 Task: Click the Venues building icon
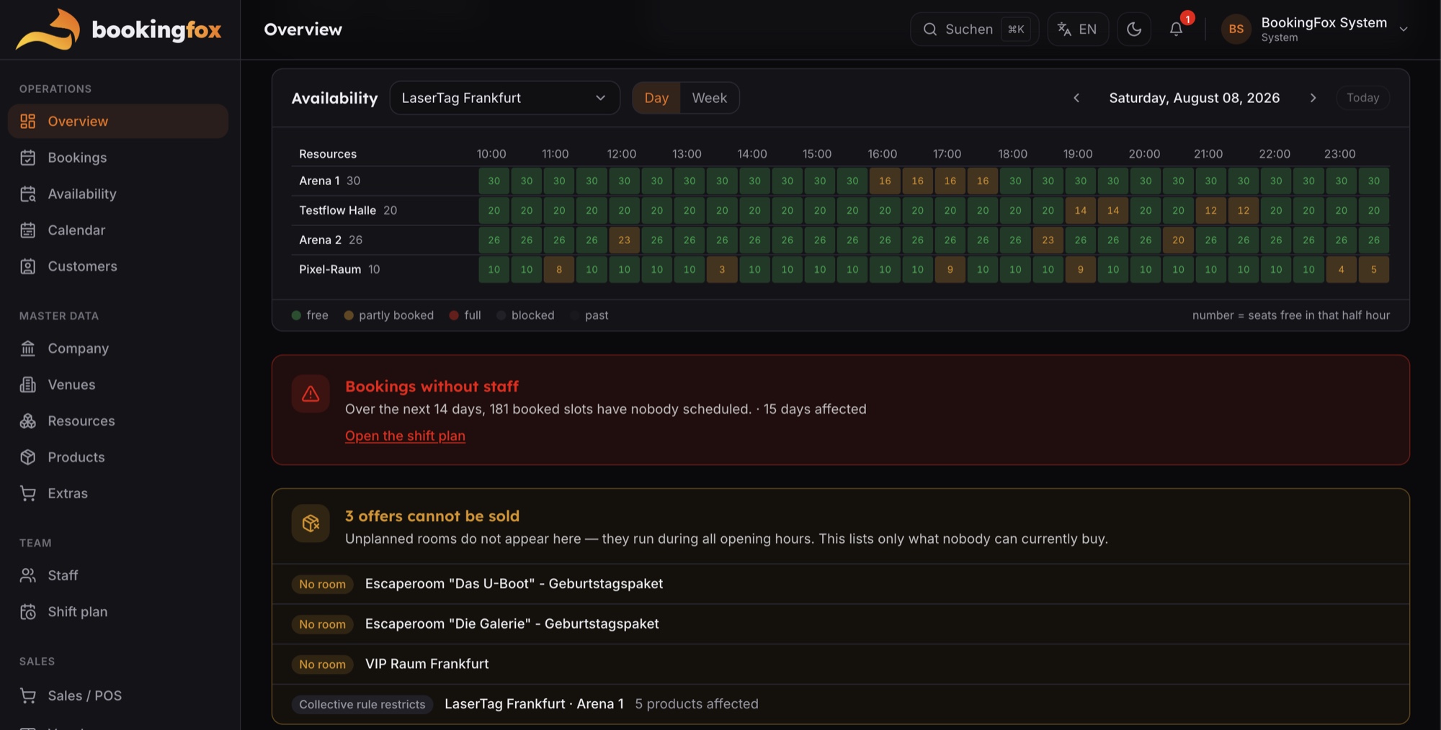tap(28, 384)
